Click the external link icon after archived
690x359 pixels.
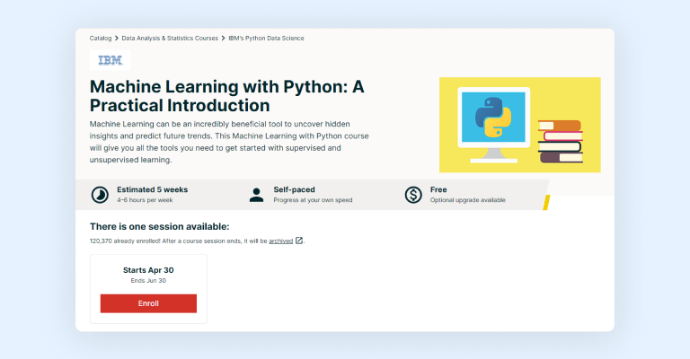click(299, 241)
